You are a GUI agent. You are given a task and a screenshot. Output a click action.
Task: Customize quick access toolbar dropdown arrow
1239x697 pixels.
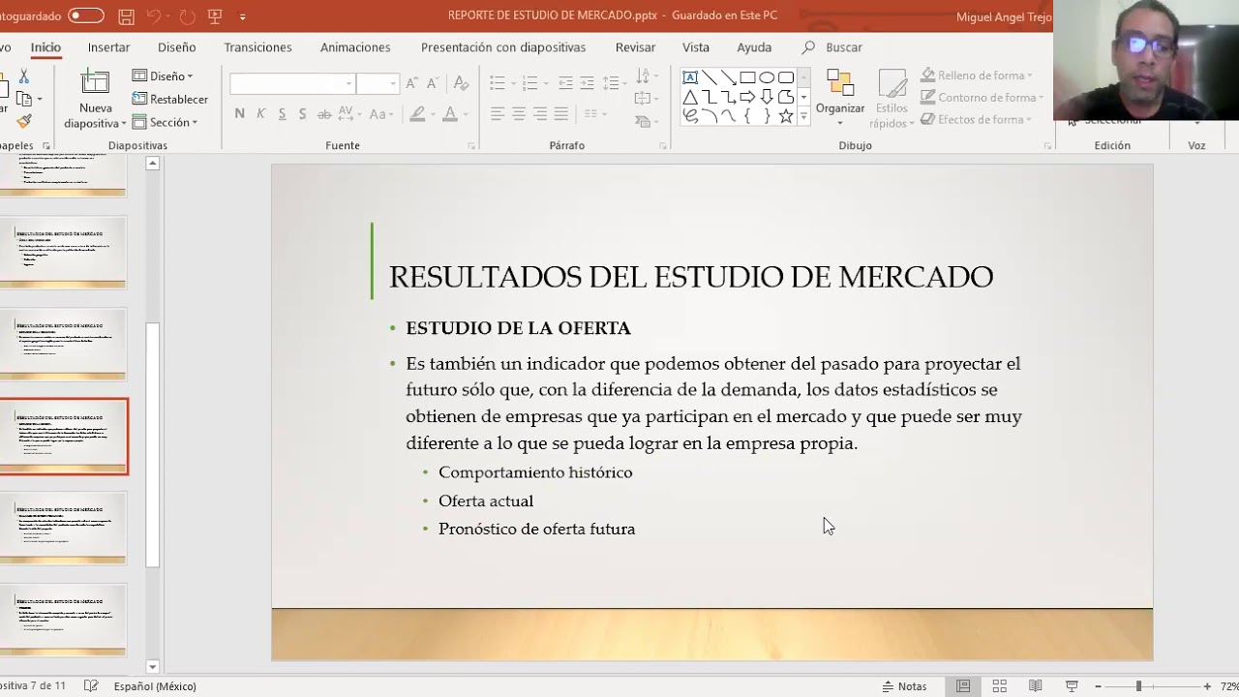pyautogui.click(x=242, y=16)
